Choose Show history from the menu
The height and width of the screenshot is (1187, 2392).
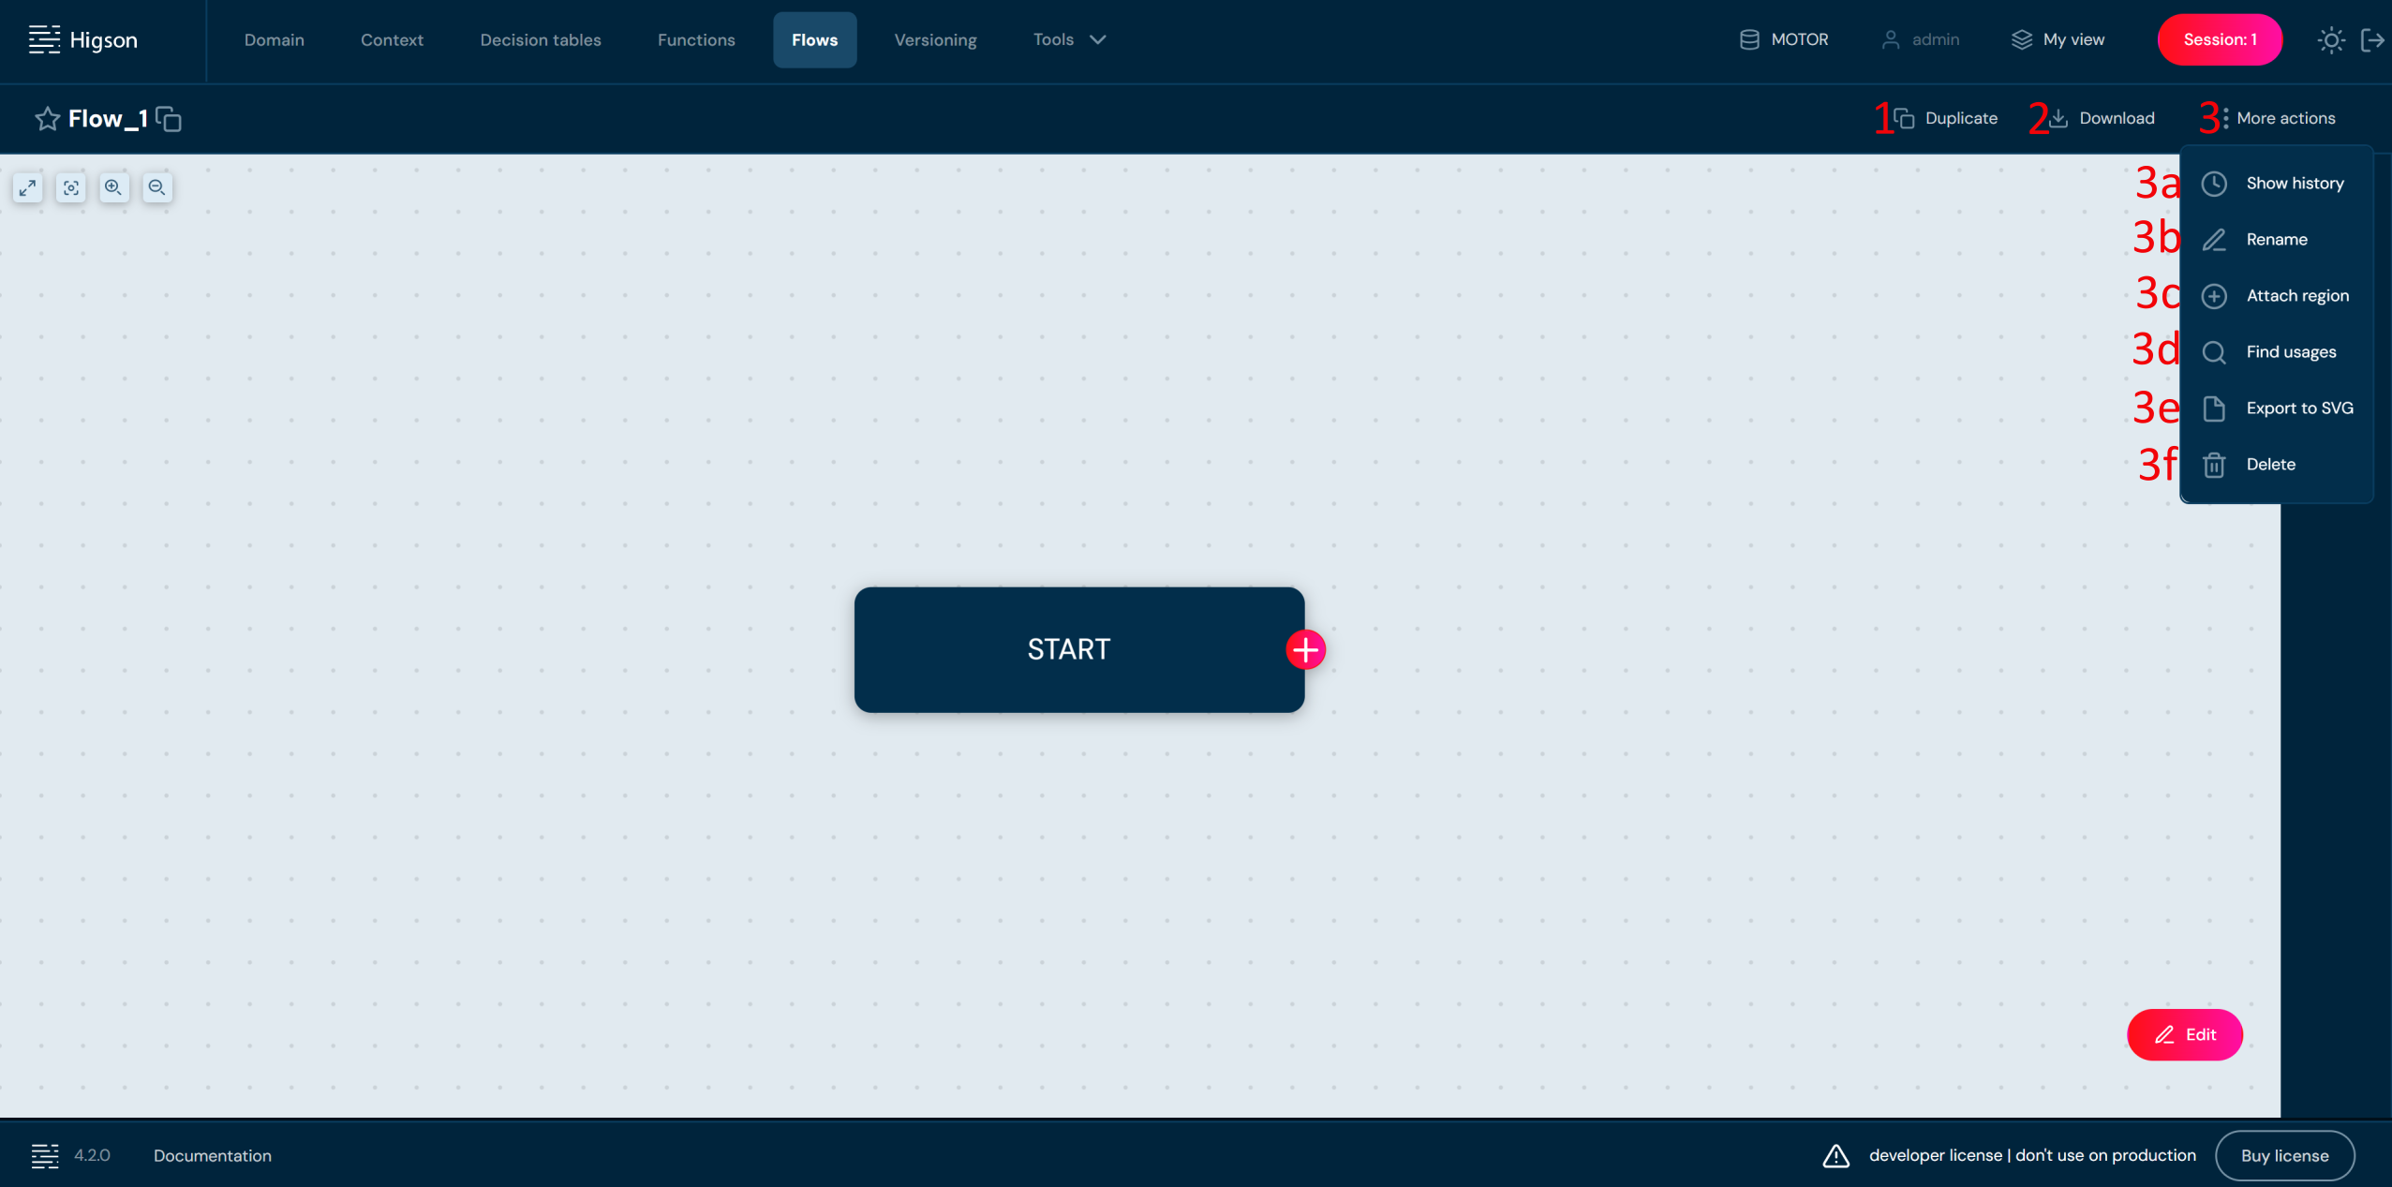[2294, 183]
